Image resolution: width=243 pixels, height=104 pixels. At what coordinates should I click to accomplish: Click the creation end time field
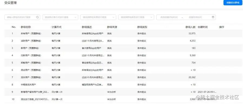(x=195, y=17)
